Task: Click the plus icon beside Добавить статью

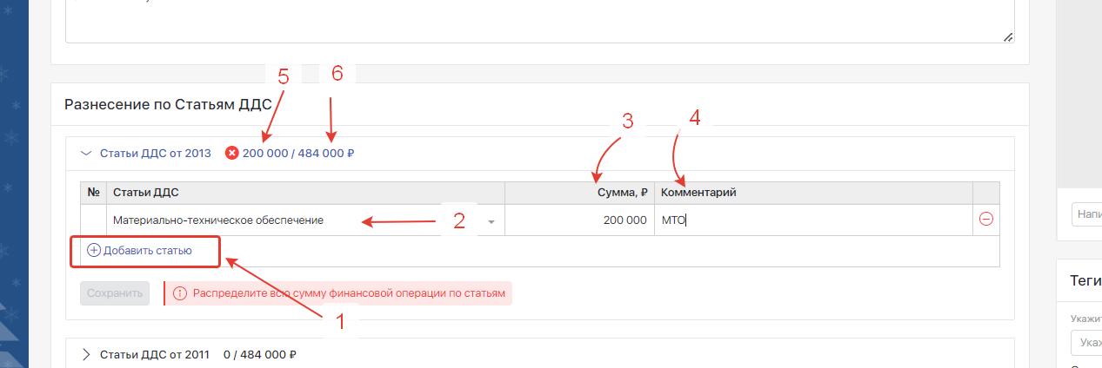Action: click(94, 250)
